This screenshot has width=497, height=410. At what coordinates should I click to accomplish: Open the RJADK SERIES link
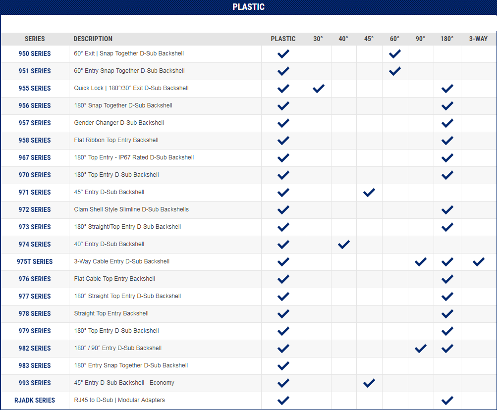pyautogui.click(x=35, y=400)
